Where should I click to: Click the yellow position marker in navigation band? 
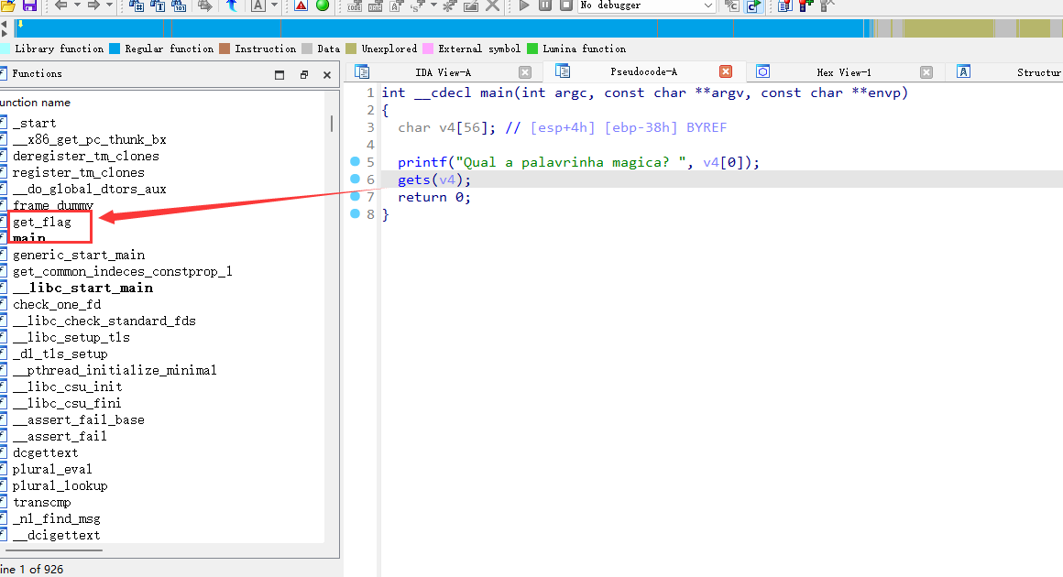pos(20,25)
